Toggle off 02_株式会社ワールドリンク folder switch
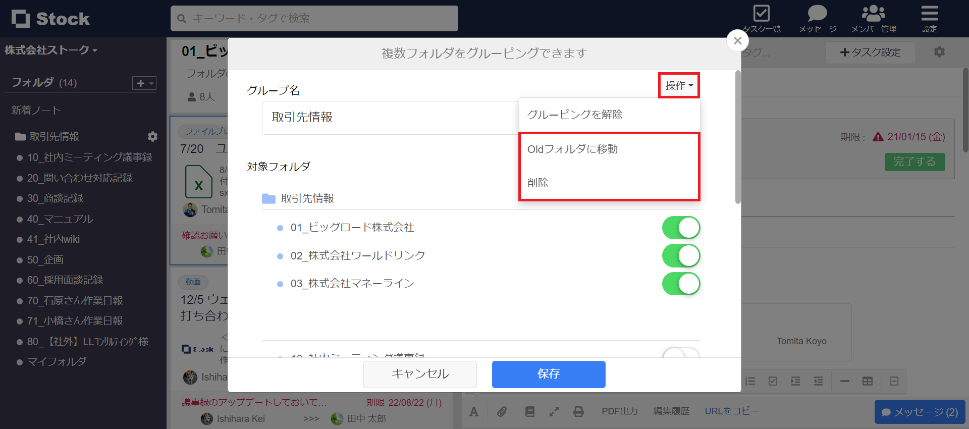Image resolution: width=969 pixels, height=429 pixels. [x=681, y=256]
